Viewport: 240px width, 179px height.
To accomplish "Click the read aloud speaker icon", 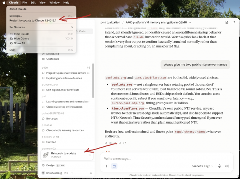I will pos(110,143).
